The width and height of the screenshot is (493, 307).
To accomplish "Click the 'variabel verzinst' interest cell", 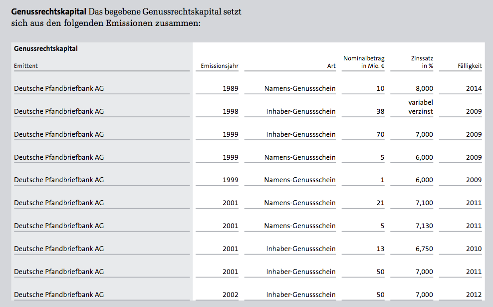I will pos(420,107).
